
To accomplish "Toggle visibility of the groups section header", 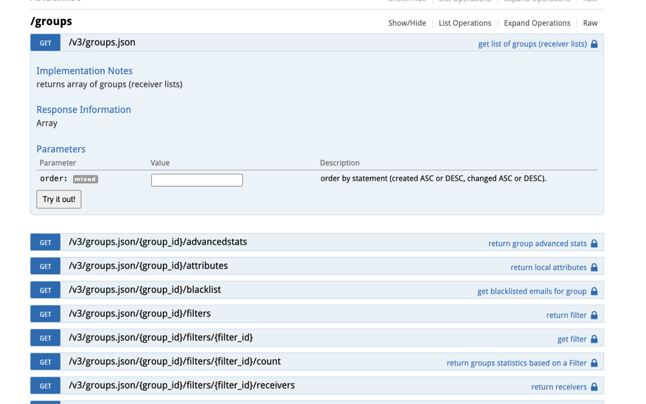I will click(x=407, y=23).
